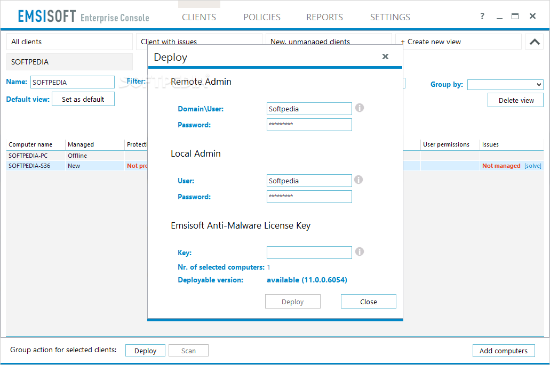Click the [solve] link for Not managed
The image size is (550, 365).
[532, 166]
